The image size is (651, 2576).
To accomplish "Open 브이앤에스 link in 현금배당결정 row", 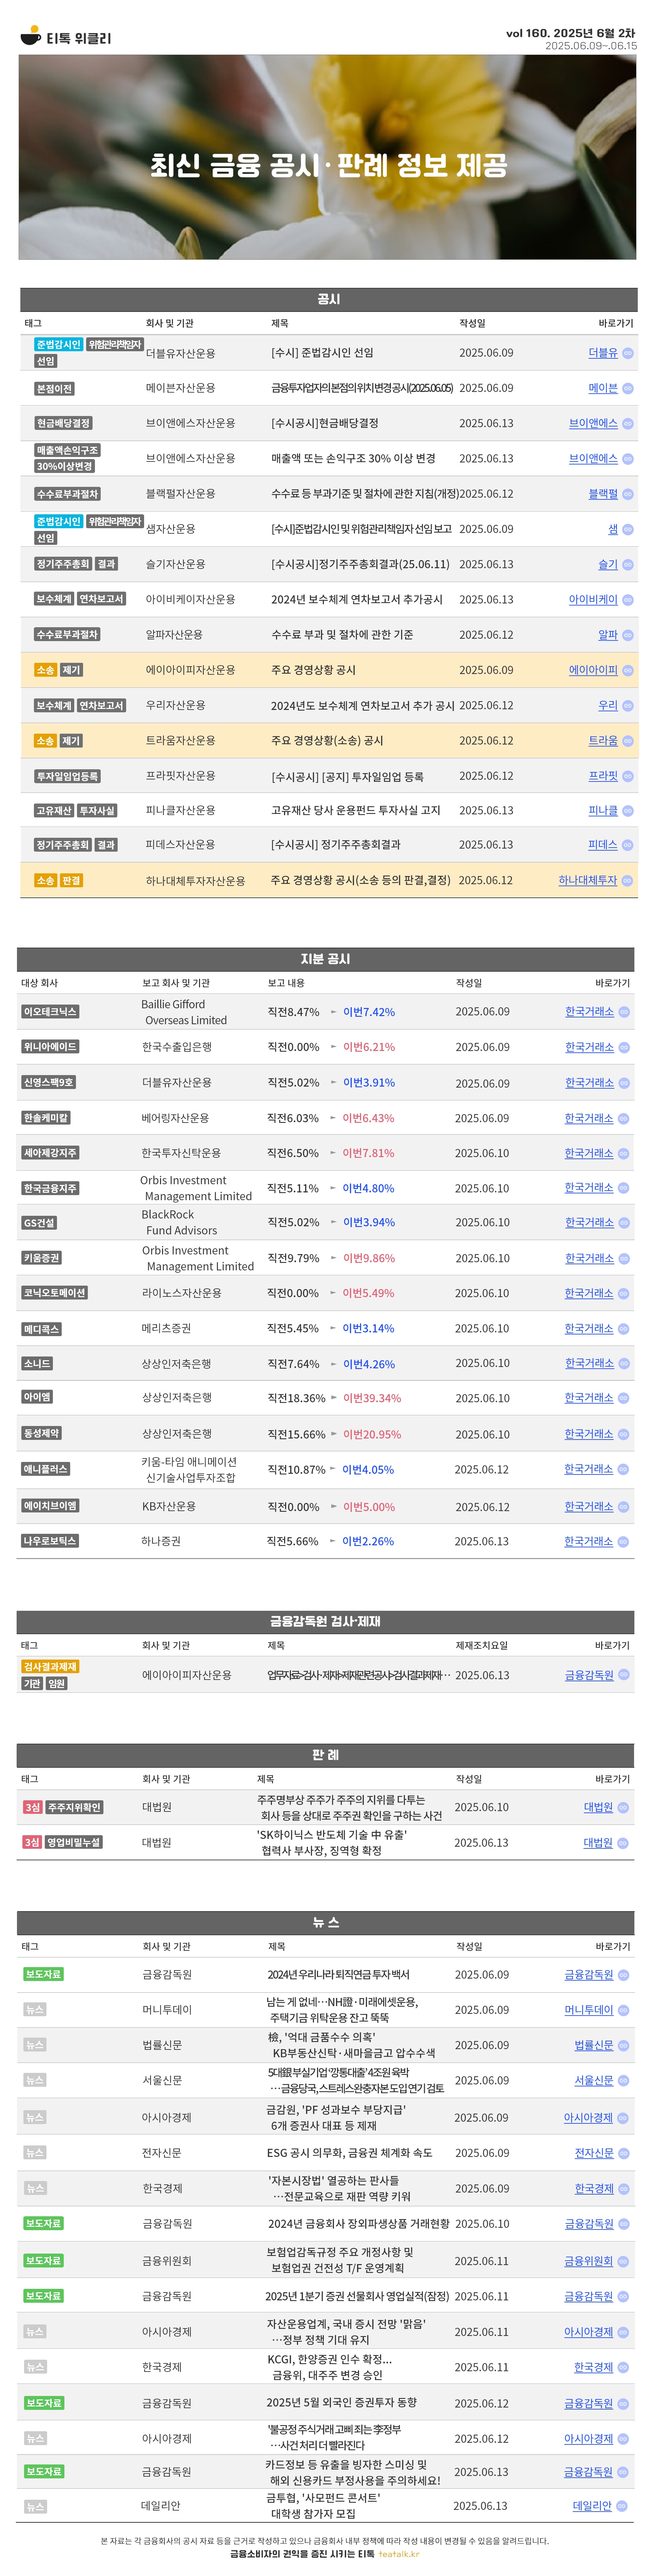I will point(593,423).
